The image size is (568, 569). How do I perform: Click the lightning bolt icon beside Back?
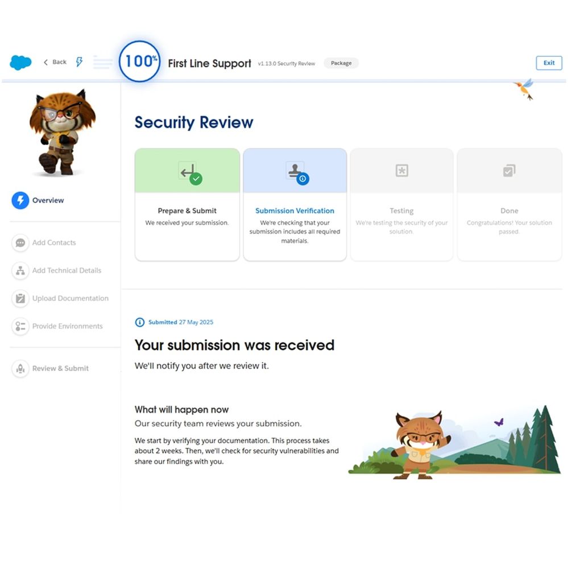[x=79, y=61]
